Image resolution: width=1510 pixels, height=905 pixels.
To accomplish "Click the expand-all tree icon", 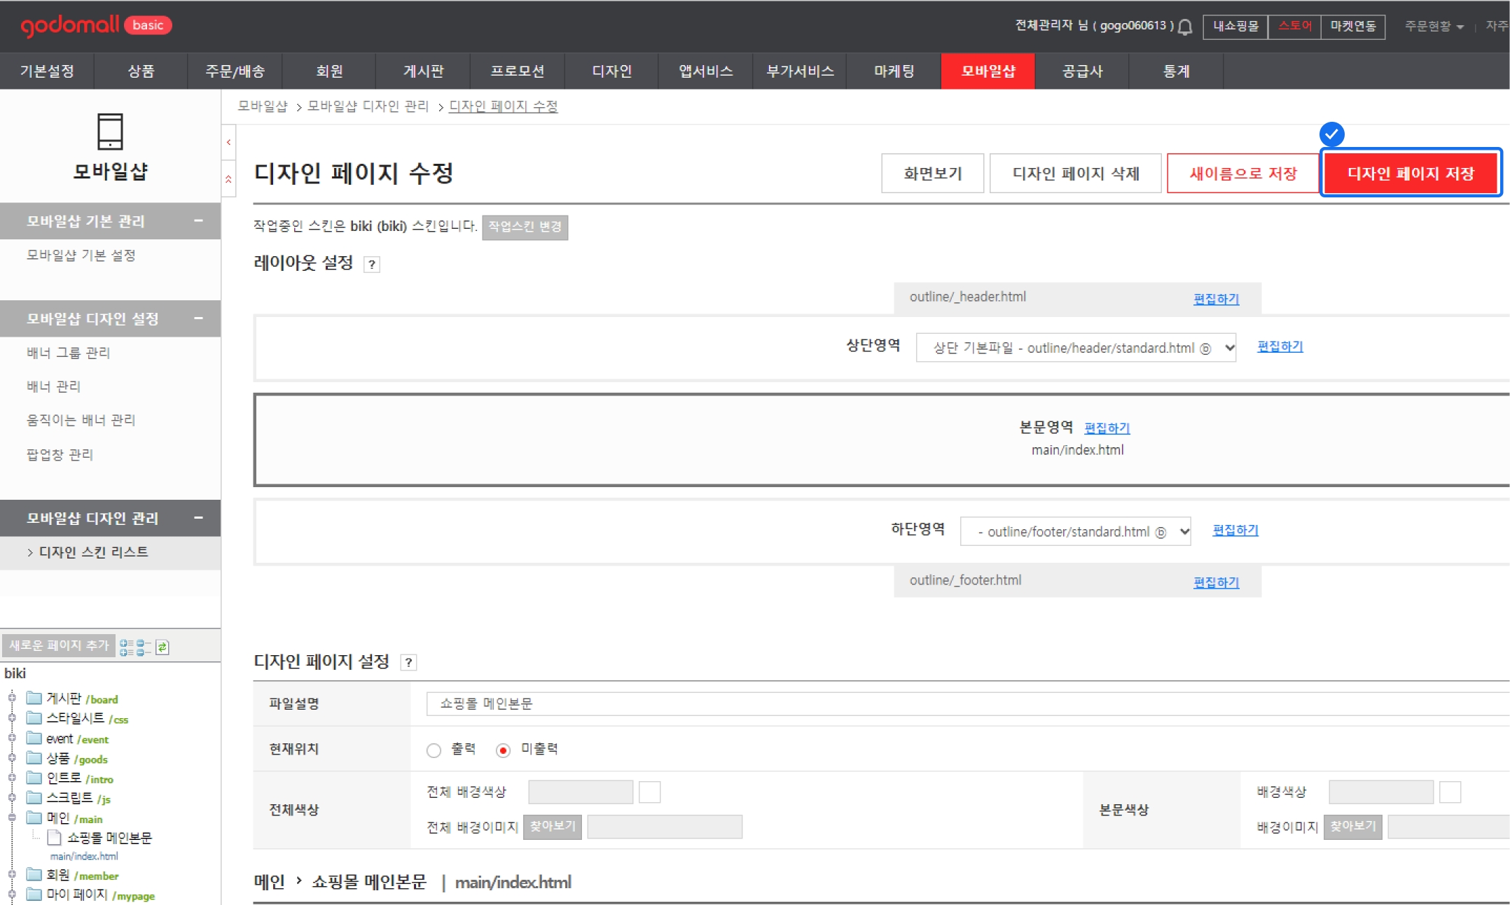I will point(126,647).
